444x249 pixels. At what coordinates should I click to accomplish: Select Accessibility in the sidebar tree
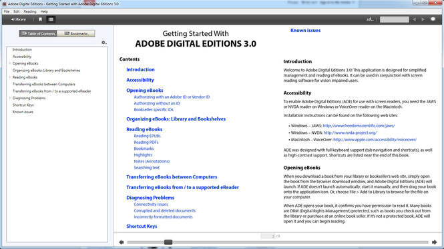point(22,57)
